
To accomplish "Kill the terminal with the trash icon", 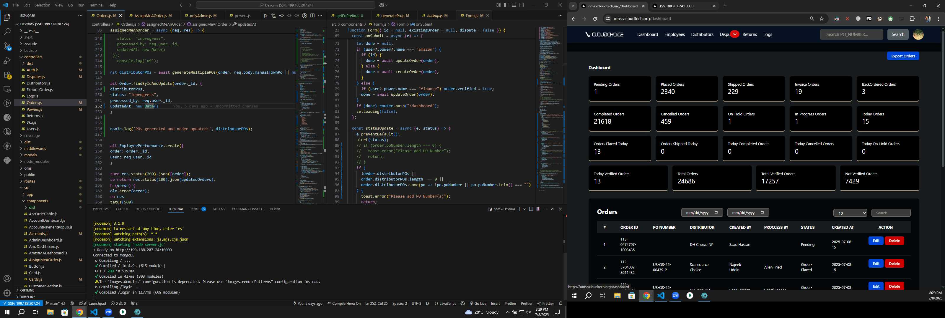I will (538, 209).
